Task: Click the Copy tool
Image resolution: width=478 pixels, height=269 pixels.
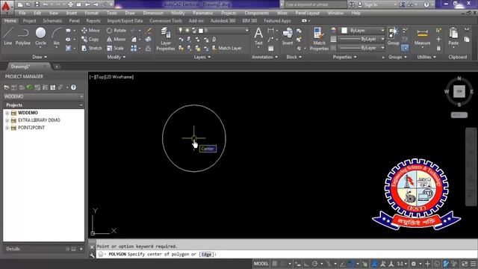Action: [x=90, y=40]
